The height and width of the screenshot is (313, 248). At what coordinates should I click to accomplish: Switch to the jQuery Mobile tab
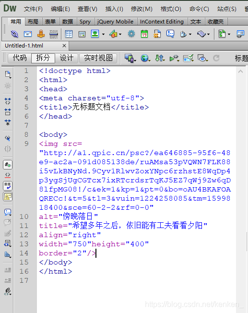point(115,22)
